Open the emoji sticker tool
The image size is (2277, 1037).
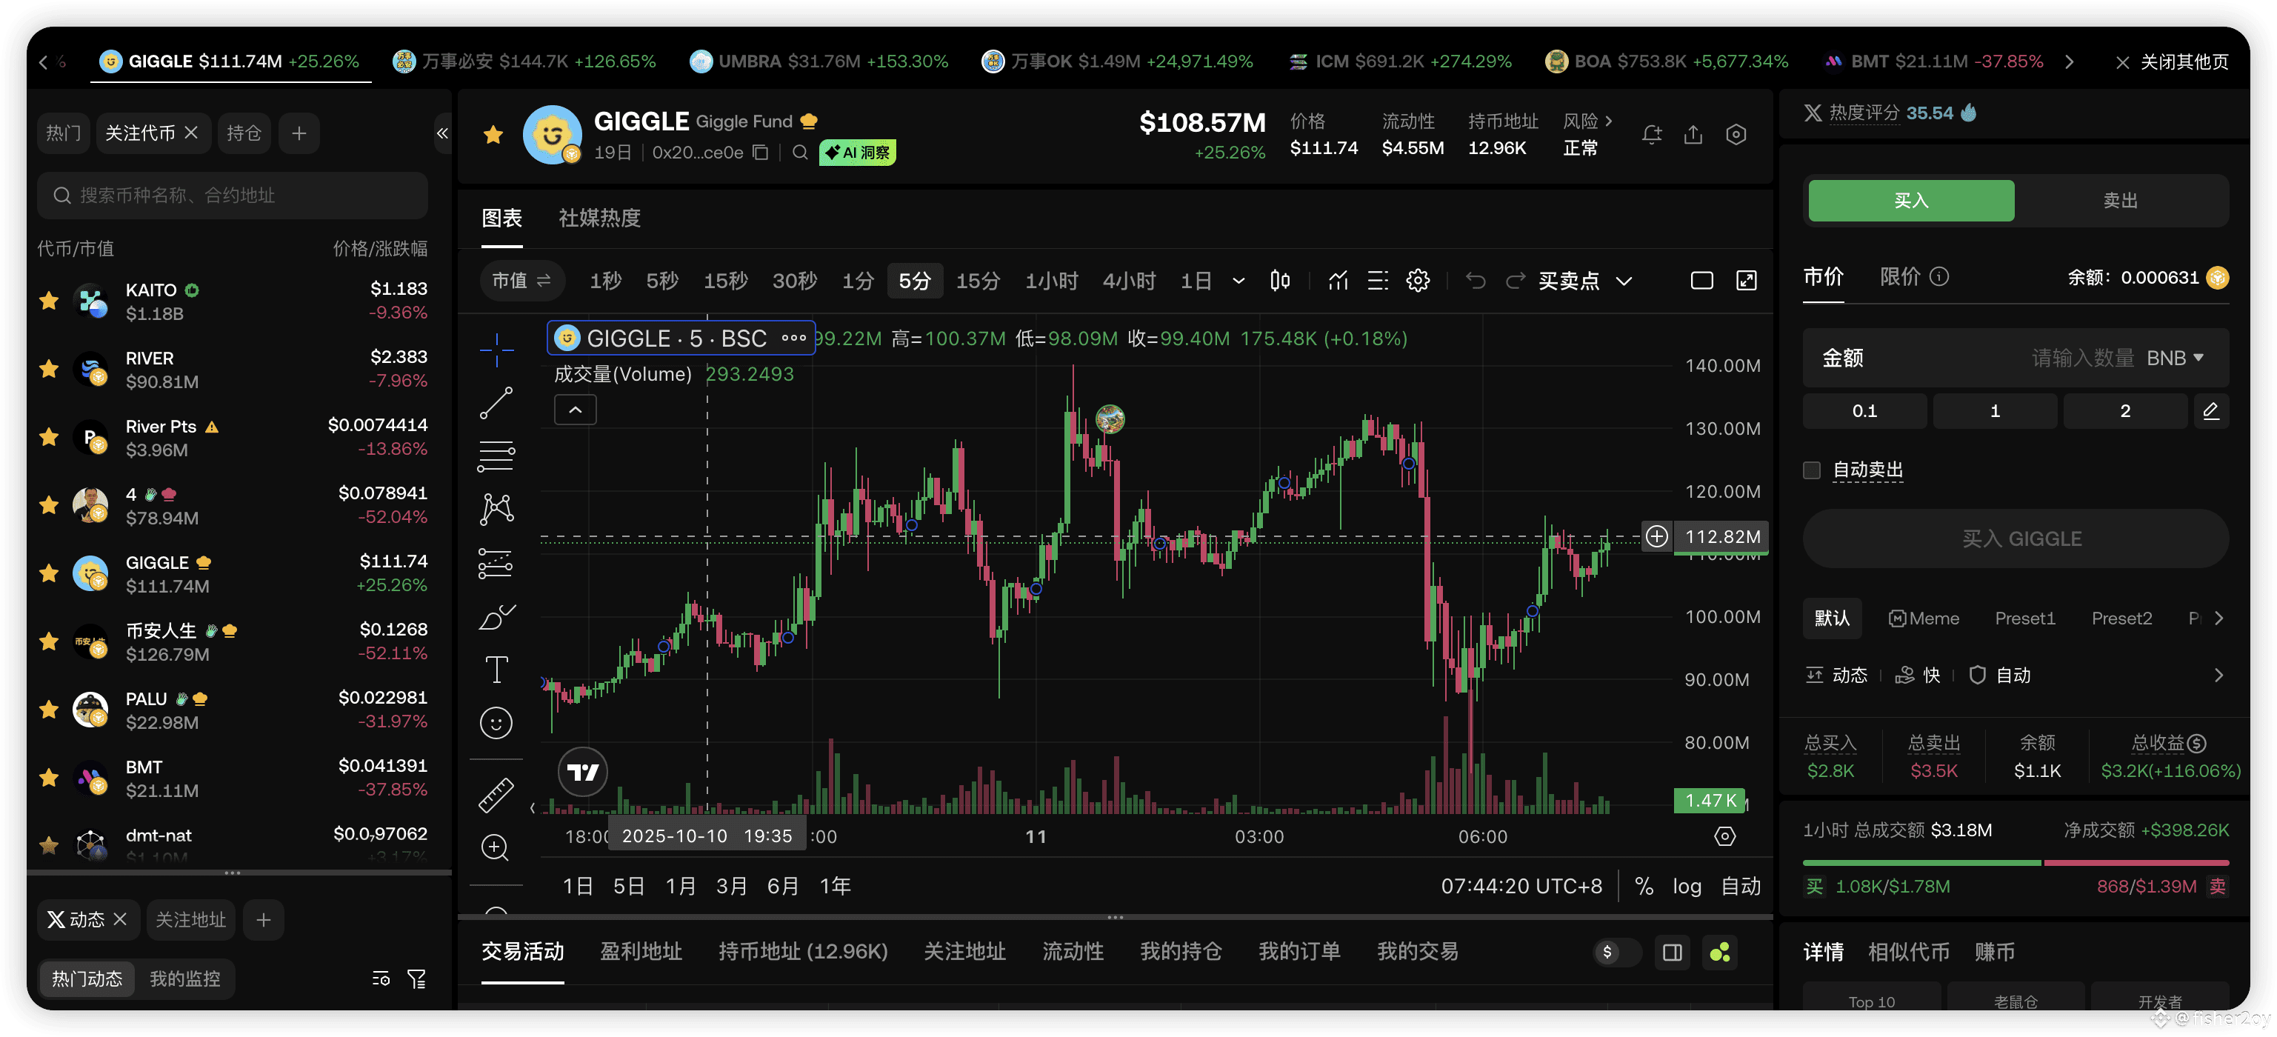tap(496, 723)
